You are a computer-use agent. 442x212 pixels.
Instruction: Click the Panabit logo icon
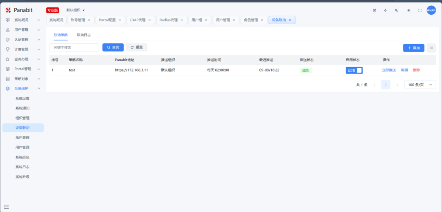[8, 10]
